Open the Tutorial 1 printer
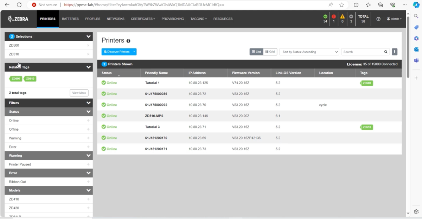 coord(152,83)
